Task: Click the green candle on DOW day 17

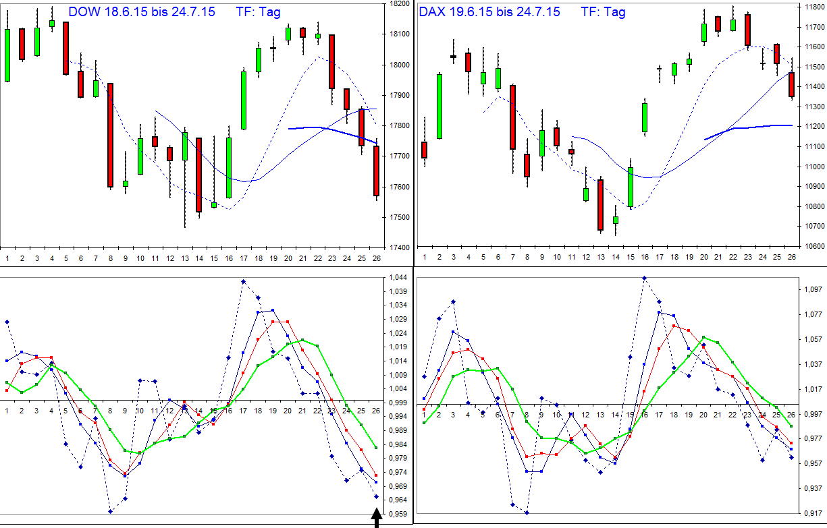Action: click(242, 101)
